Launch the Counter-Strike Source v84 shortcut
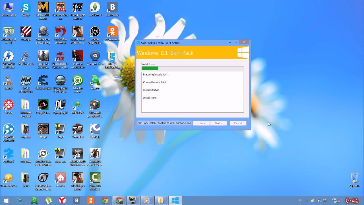Image resolution: width=364 pixels, height=205 pixels. (x=43, y=182)
